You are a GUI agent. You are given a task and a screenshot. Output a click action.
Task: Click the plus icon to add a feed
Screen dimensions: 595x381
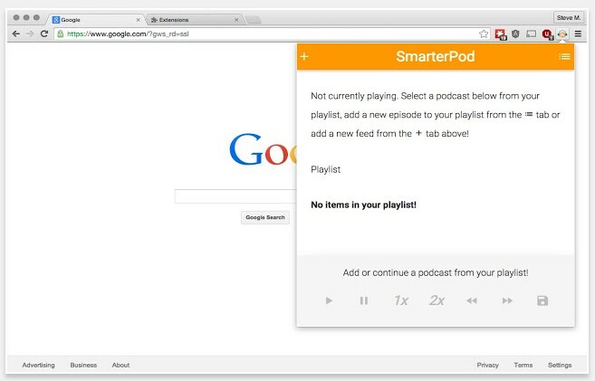pyautogui.click(x=304, y=56)
